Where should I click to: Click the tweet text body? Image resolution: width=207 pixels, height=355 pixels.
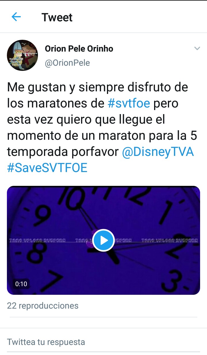[x=102, y=127]
